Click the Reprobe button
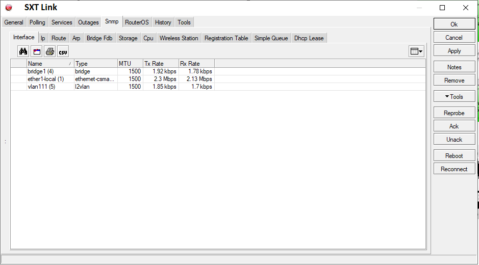This screenshot has height=265, width=479. pos(454,113)
